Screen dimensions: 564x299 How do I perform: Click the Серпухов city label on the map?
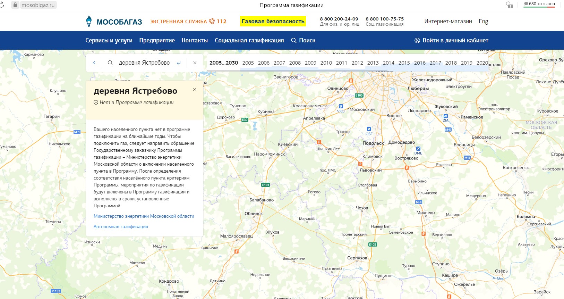(x=357, y=258)
